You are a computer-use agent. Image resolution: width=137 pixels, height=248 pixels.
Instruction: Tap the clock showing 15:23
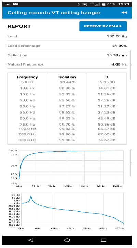coord(124,4)
